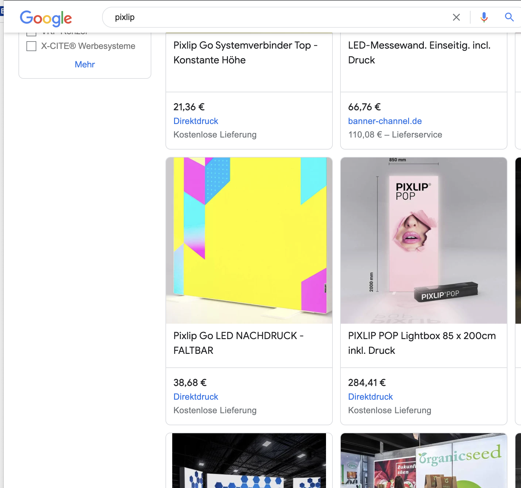
Task: Open Direktdruck seller link under 21,36 €
Action: point(196,121)
